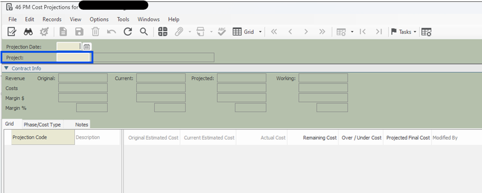Click the Revenue Current field
The image size is (482, 193).
(x=161, y=78)
